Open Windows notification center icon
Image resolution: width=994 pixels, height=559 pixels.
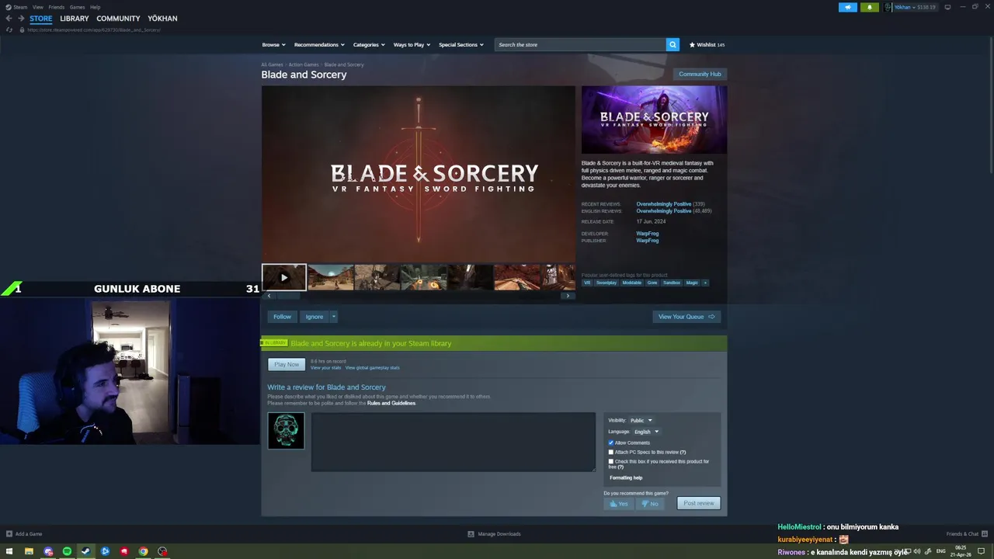[x=981, y=551]
